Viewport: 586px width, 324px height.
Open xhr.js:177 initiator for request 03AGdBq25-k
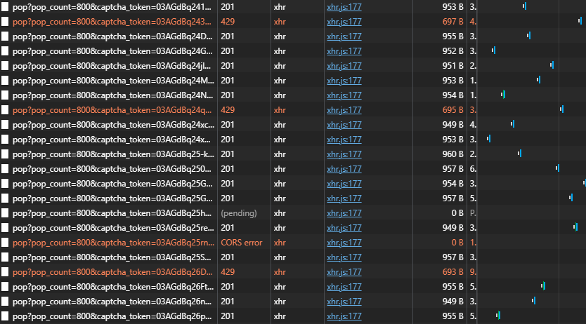344,154
